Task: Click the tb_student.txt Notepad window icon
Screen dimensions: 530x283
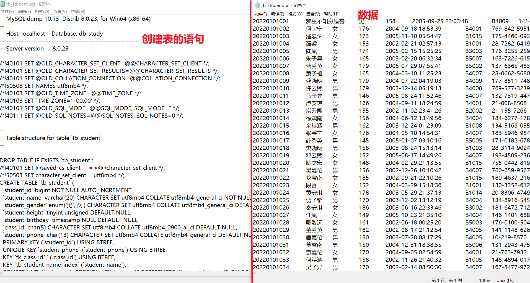Action: pos(257,5)
